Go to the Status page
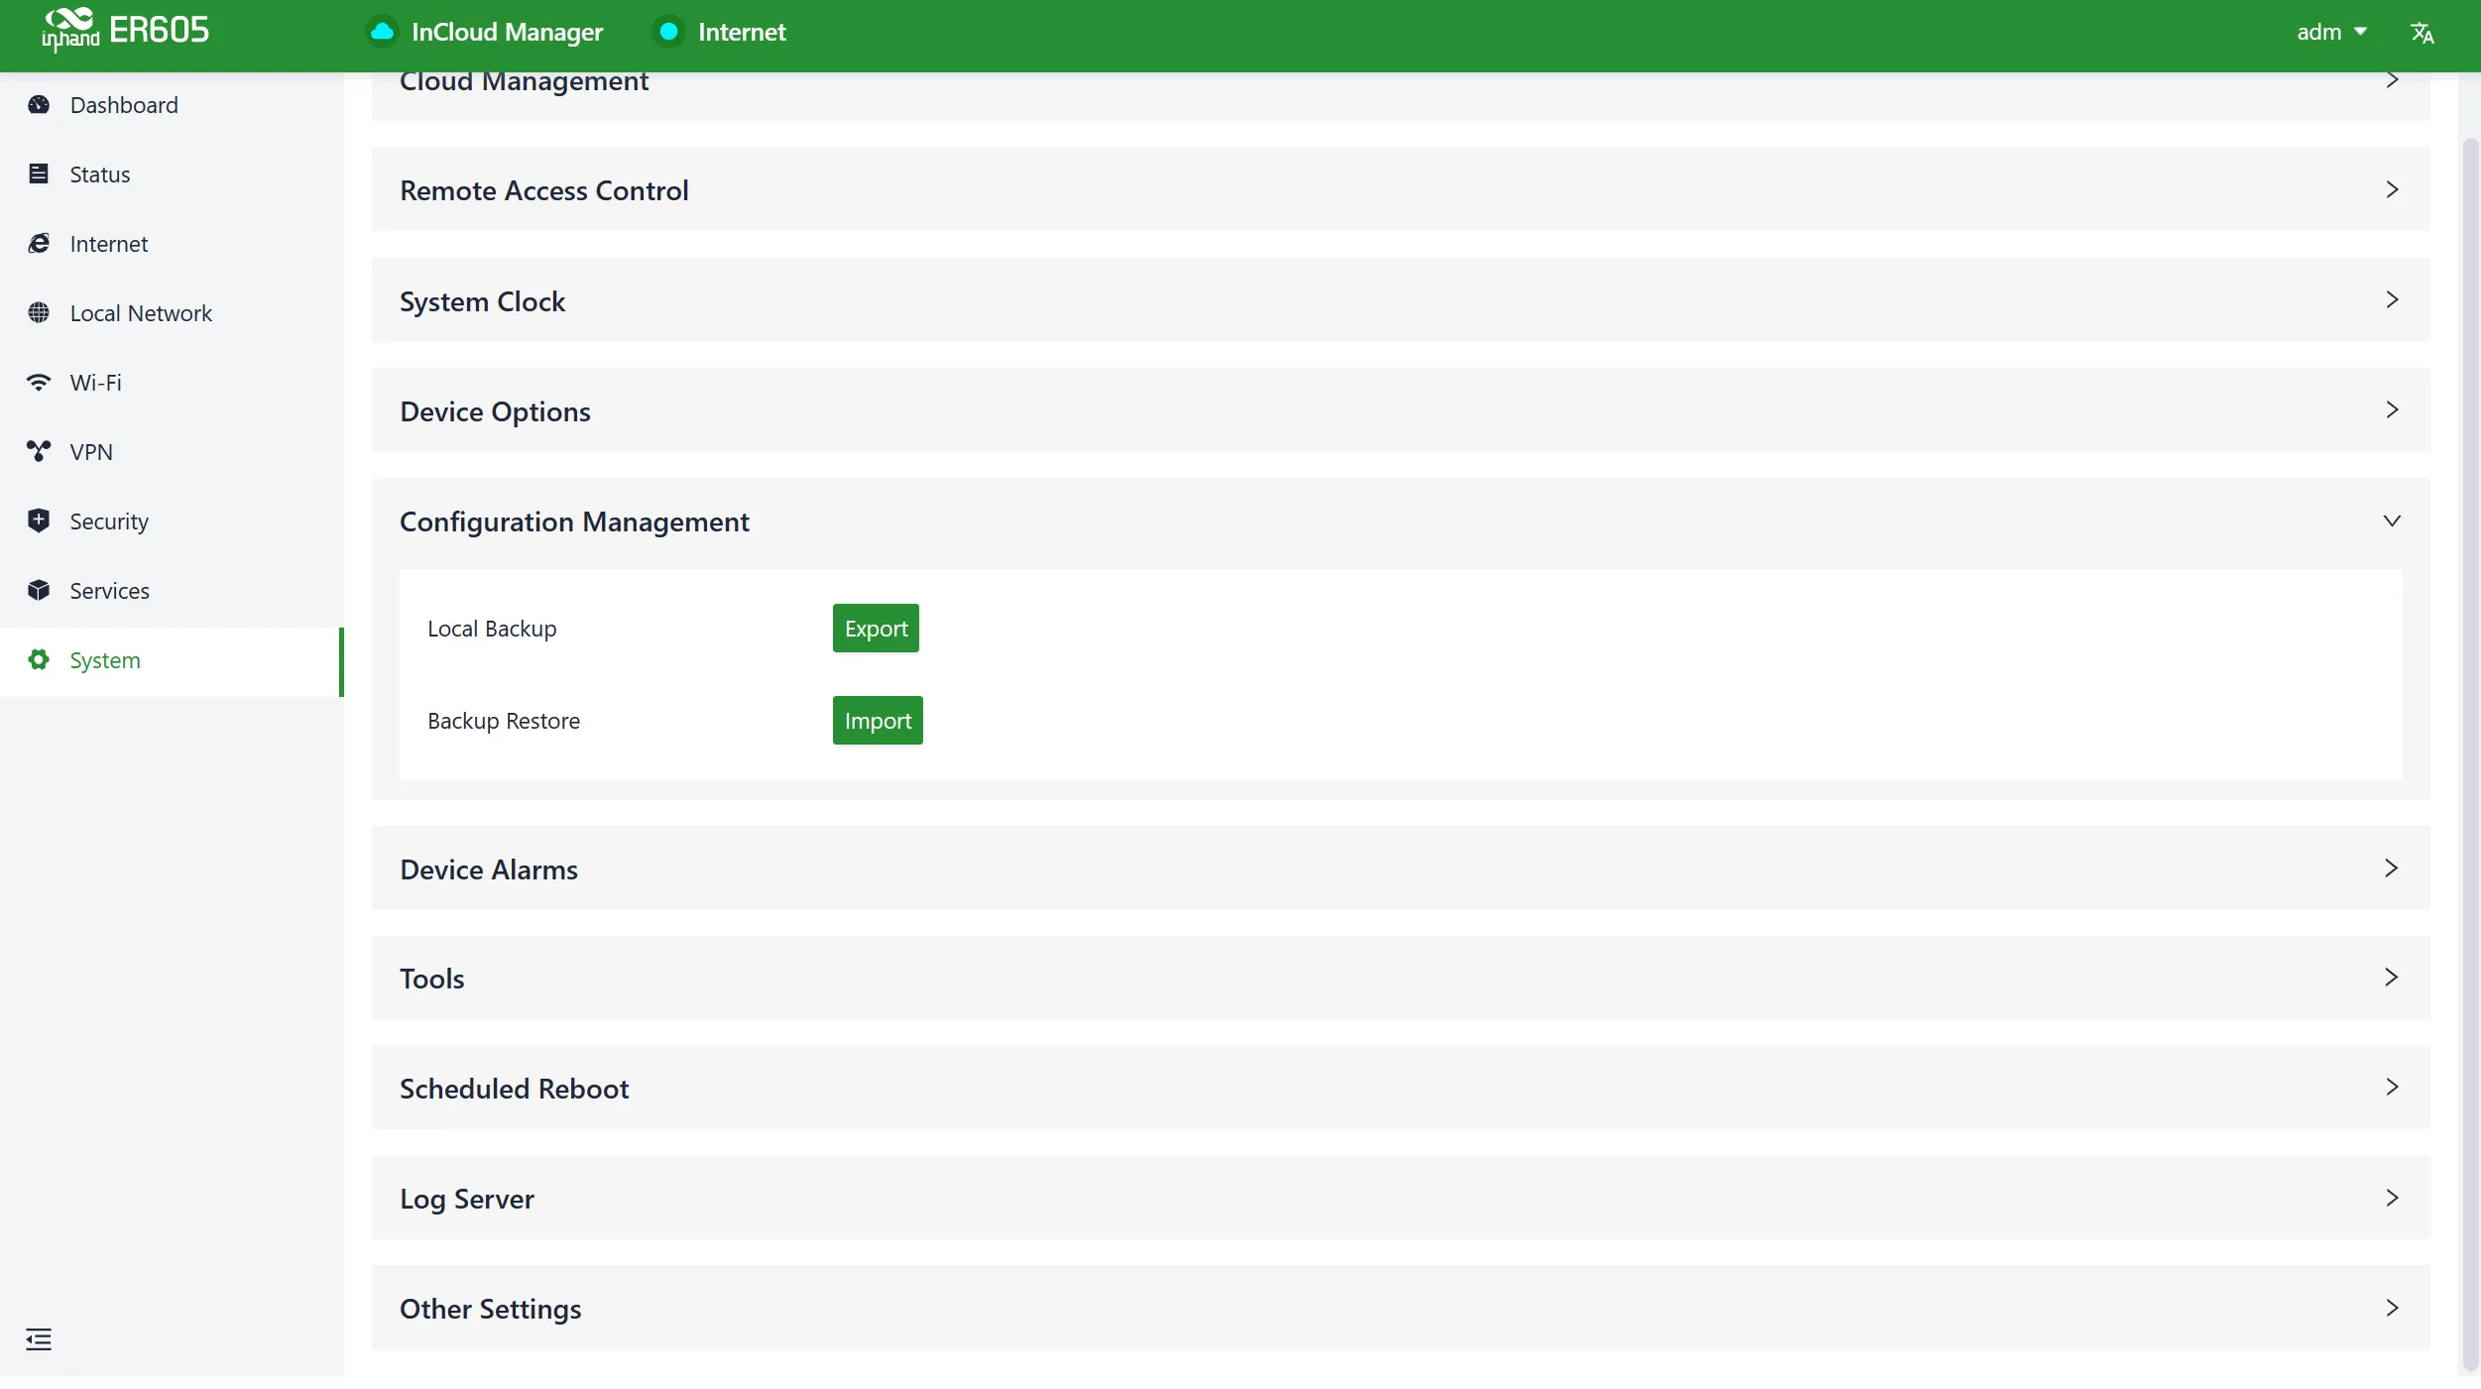2481x1389 pixels. pyautogui.click(x=172, y=174)
